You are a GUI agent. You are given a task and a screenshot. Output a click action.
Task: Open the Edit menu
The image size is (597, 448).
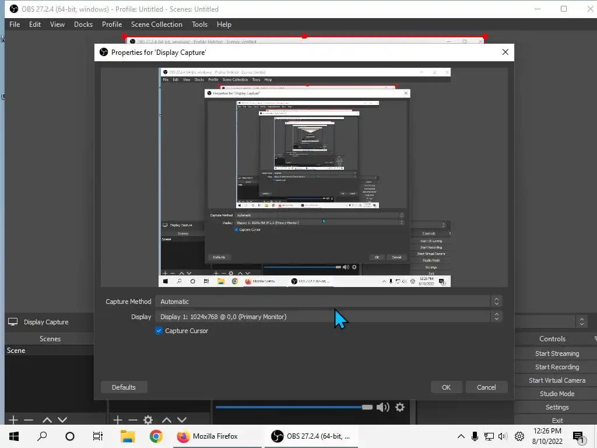pos(34,24)
